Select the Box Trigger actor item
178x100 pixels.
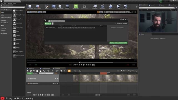click(x=19, y=52)
